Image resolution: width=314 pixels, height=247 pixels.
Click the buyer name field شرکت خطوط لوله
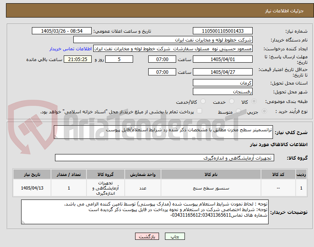163,40
